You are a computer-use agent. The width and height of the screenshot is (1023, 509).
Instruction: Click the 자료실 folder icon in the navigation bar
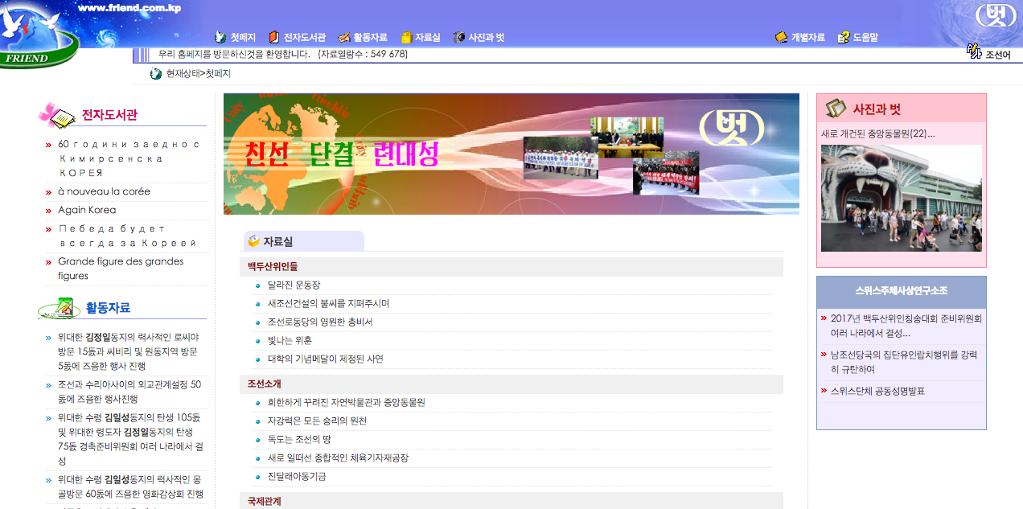click(x=406, y=37)
